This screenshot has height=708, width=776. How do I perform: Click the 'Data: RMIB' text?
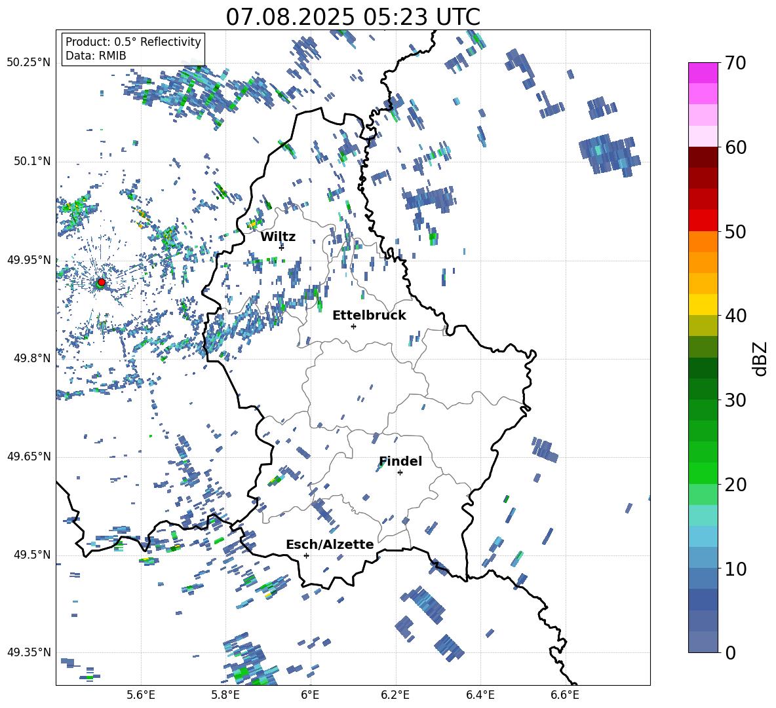coord(96,56)
